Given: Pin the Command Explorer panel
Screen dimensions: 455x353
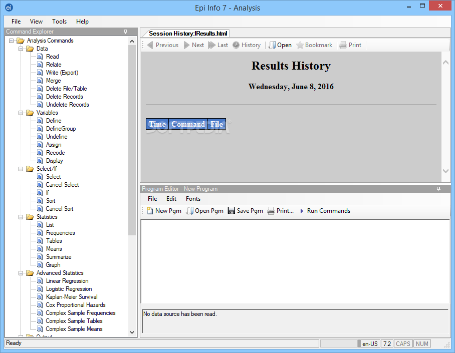Looking at the screenshot, I should 125,32.
